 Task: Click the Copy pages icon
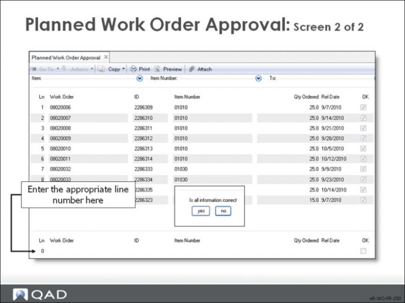[x=101, y=69]
